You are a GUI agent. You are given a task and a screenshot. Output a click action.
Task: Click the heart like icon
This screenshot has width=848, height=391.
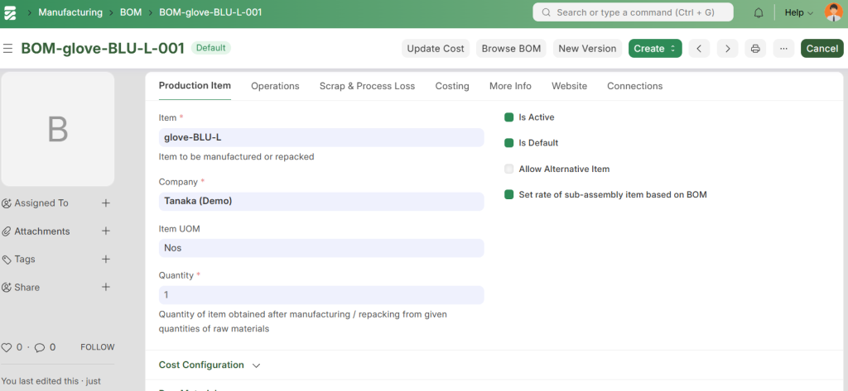coord(7,347)
